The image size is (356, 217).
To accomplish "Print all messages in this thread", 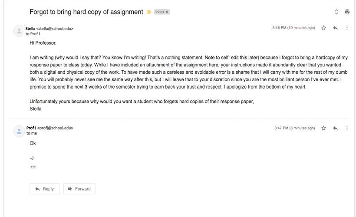I will pos(347,12).
